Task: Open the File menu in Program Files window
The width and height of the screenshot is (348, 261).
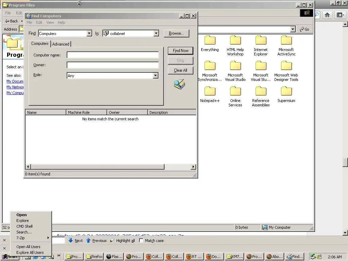Action: (8, 13)
